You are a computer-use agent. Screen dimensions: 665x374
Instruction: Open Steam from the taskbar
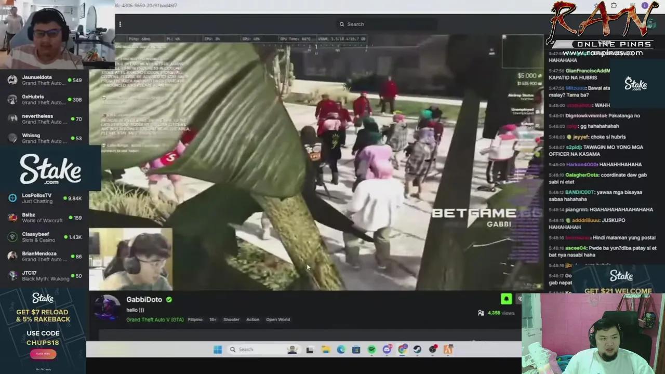point(417,350)
